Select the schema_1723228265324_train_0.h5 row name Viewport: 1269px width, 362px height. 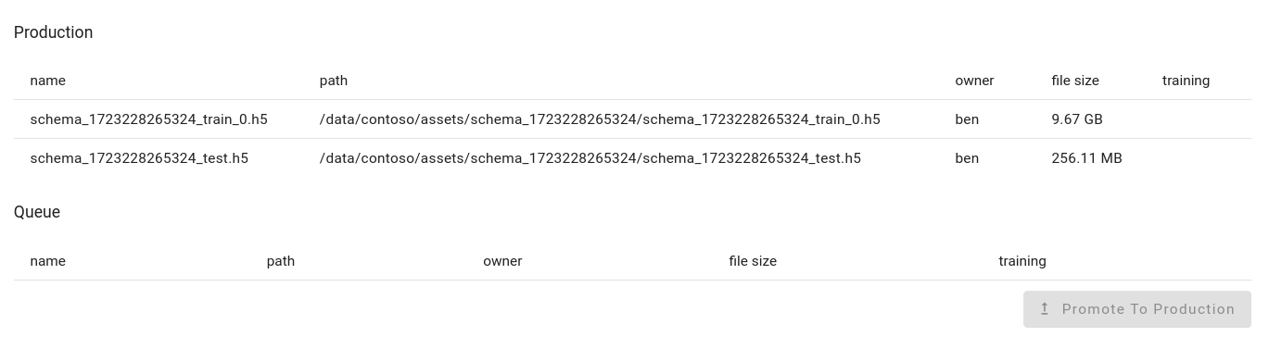(x=149, y=119)
